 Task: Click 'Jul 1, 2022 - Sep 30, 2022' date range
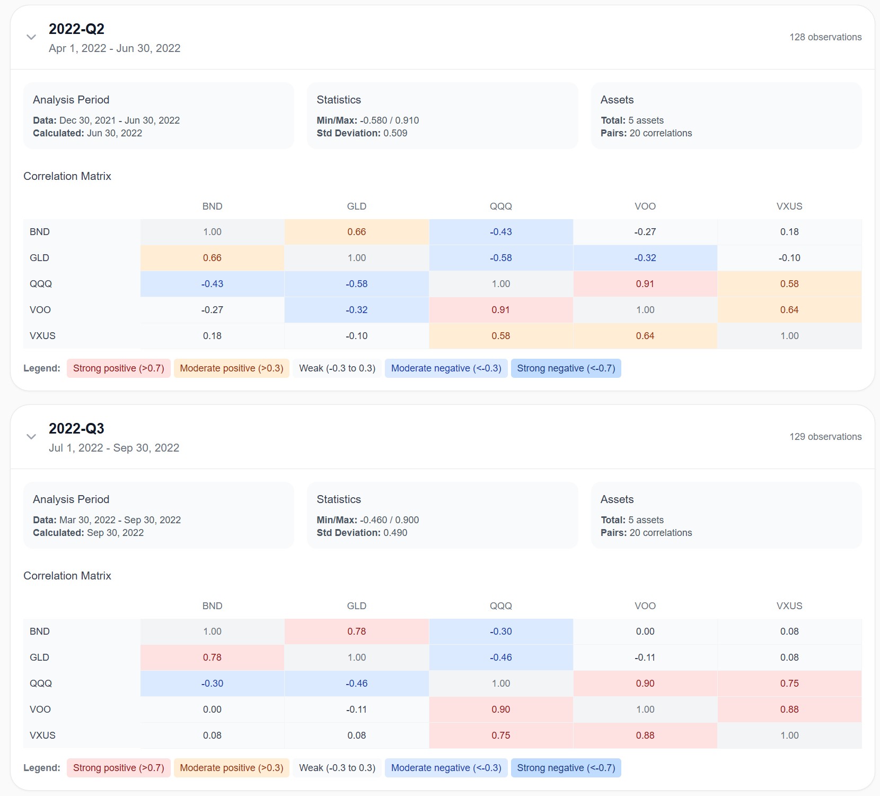114,448
